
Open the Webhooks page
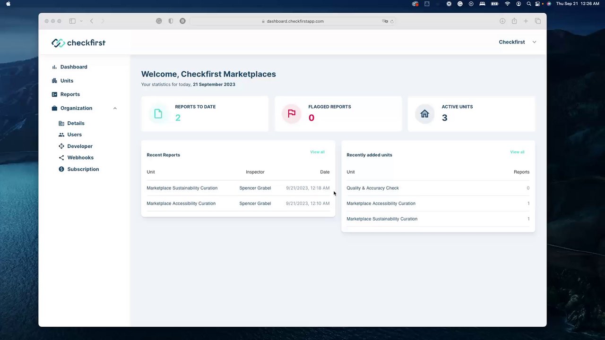(80, 158)
